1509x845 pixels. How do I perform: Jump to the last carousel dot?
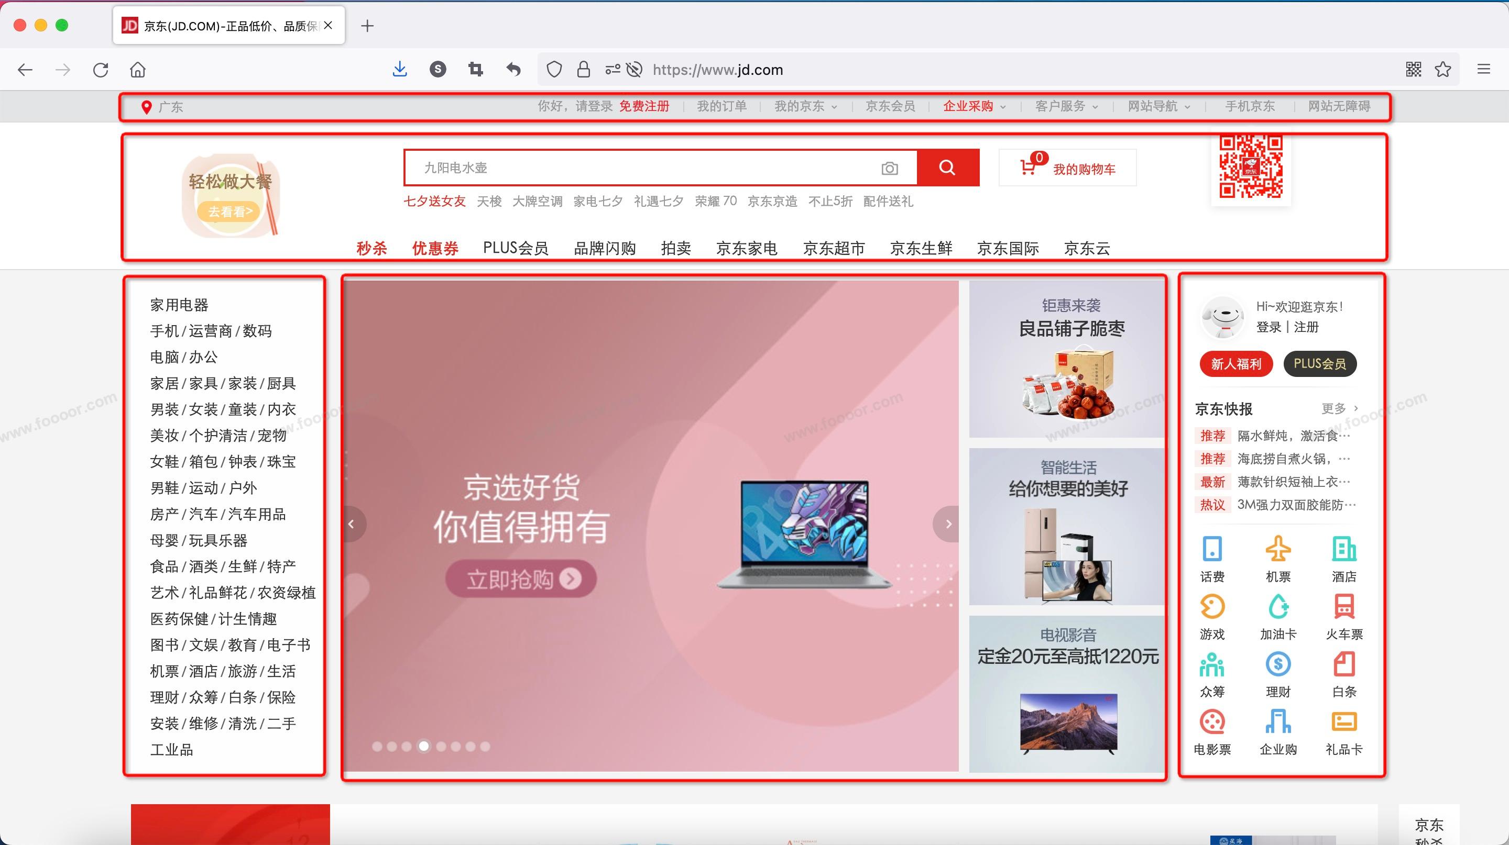point(485,746)
